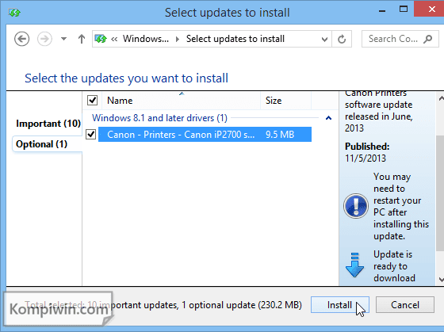Viewport: 444px width, 332px height.
Task: Uncheck the Canon iP2700 update checkbox
Action: click(x=91, y=134)
